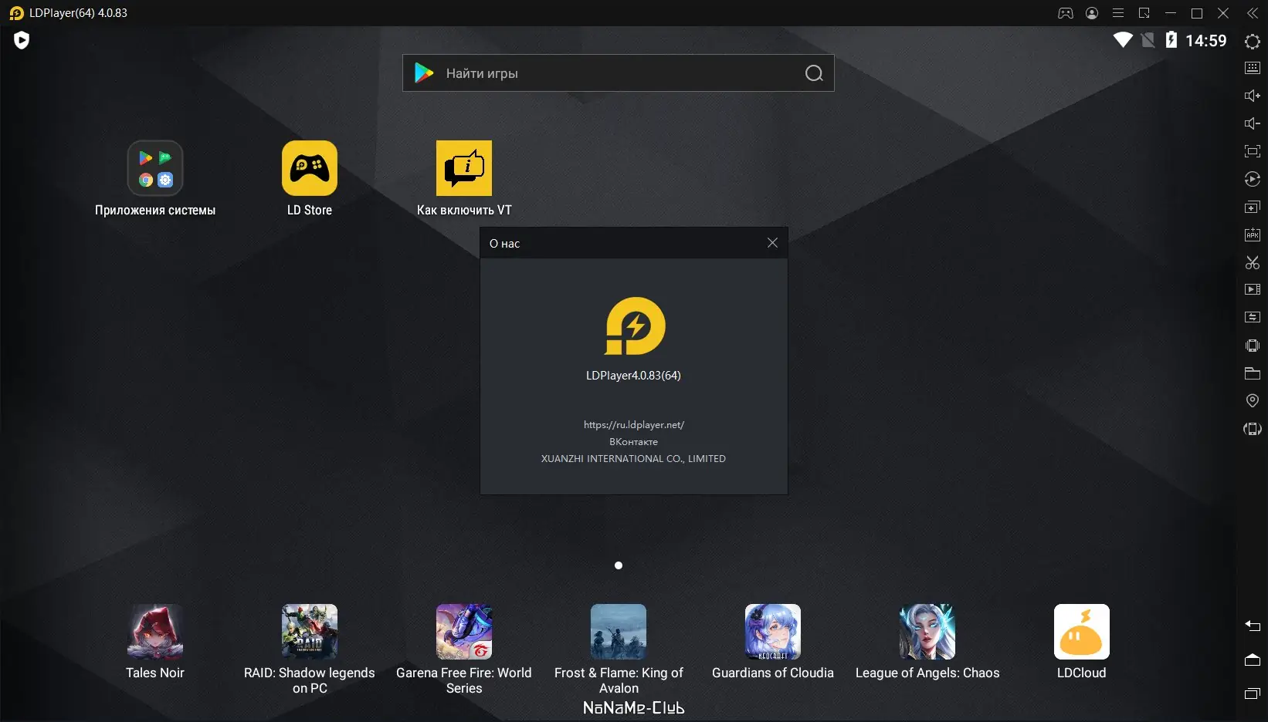Open the keyboard mapping tool
Screen dimensions: 1268x722
[1253, 68]
